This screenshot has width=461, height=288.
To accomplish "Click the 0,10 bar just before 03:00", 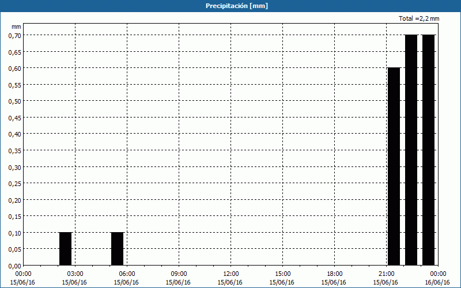I will [65, 249].
